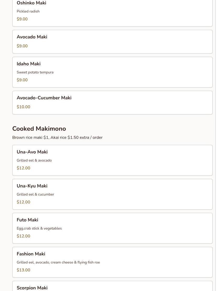221x291 pixels.
Task: Open the Fashion Maki item title
Action: pos(31,254)
